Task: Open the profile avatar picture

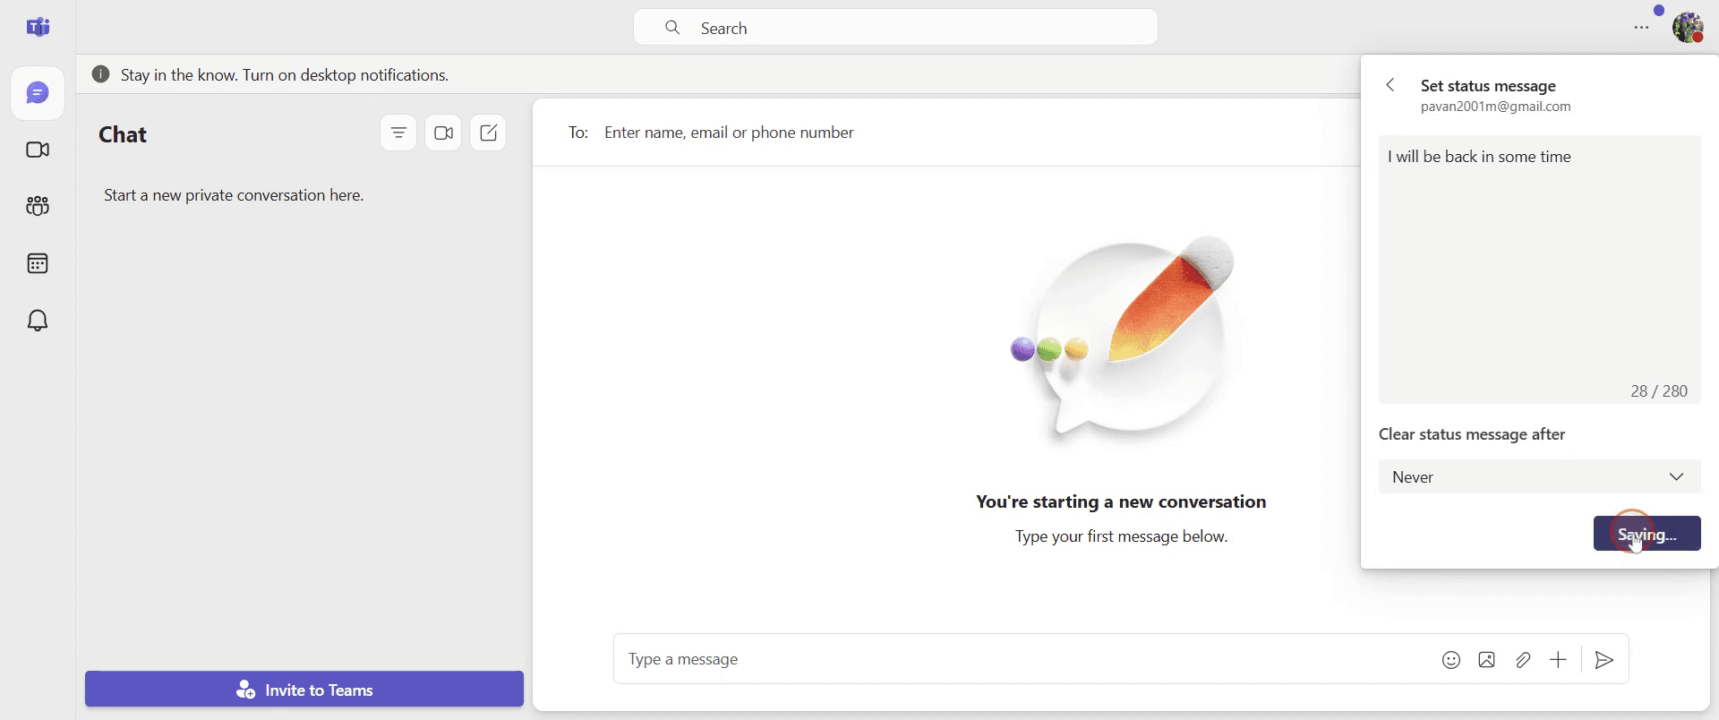Action: click(1689, 27)
